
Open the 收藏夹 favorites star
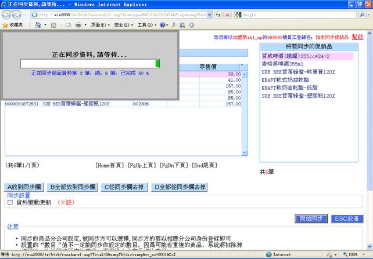(x=13, y=25)
